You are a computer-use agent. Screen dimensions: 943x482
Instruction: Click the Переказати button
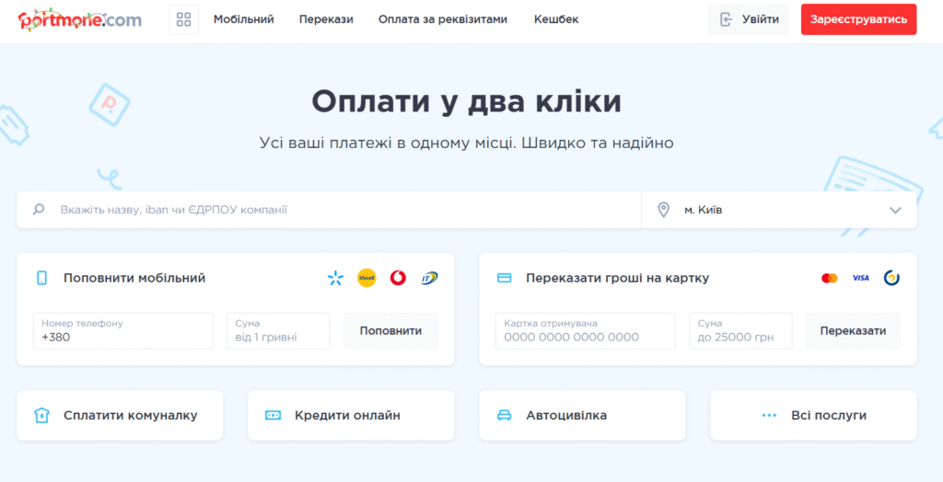(x=854, y=330)
